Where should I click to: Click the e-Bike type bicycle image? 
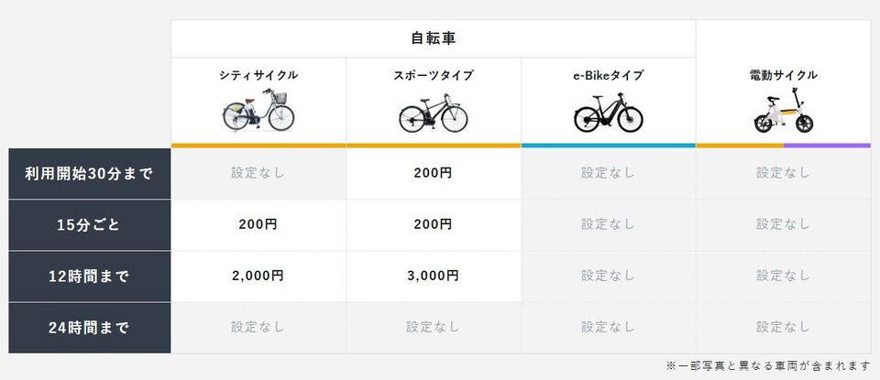click(x=608, y=114)
